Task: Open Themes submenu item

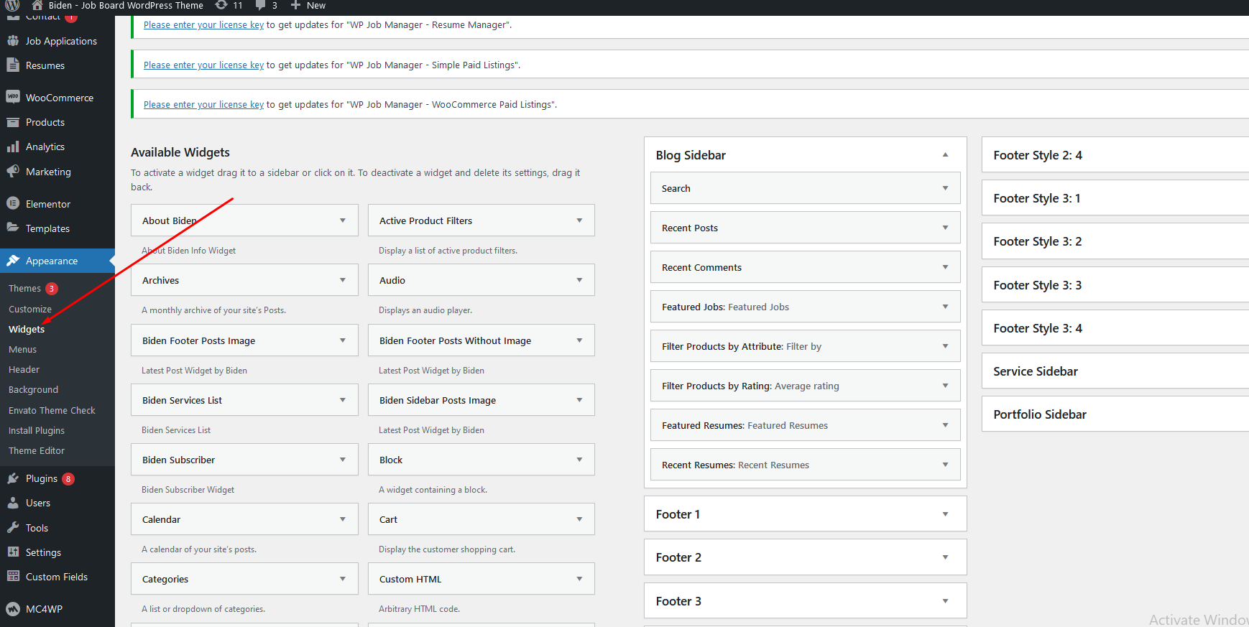Action: [24, 288]
